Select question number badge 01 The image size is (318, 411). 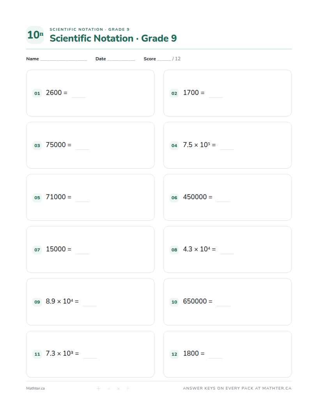point(37,93)
